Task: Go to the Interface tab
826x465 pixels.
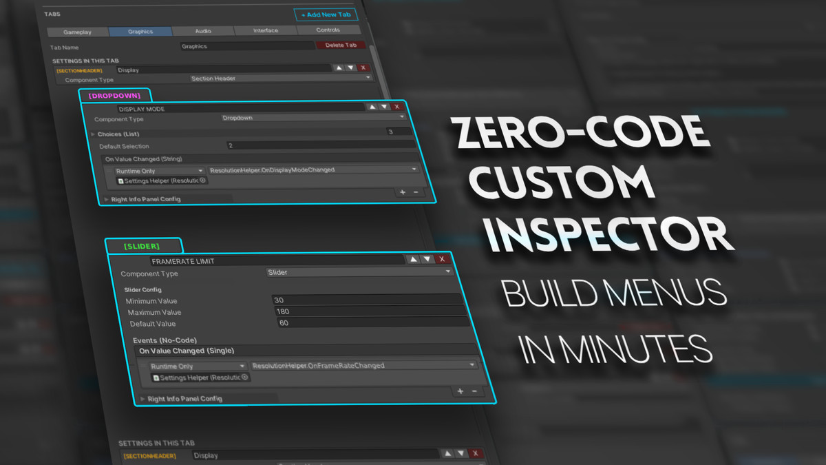Action: coord(266,30)
